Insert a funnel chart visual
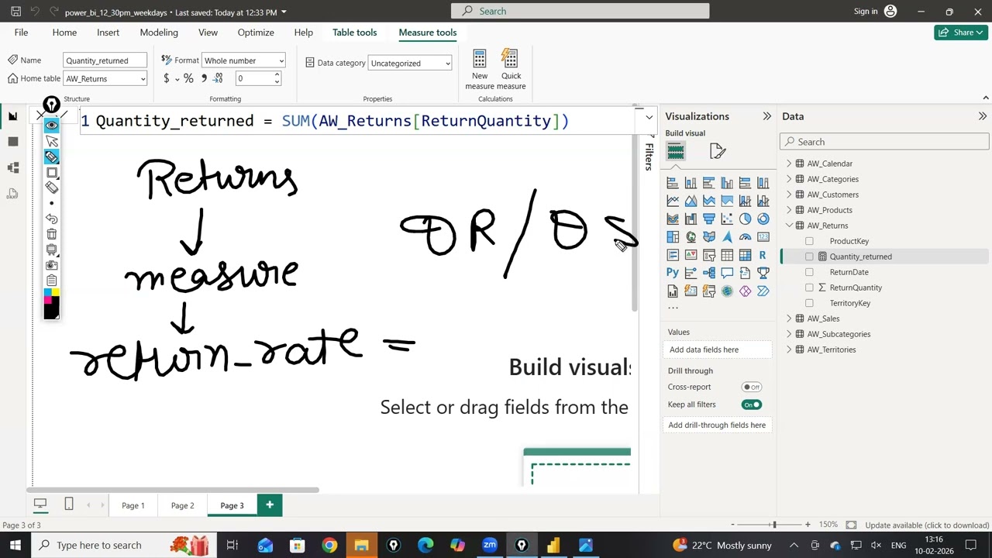The height and width of the screenshot is (558, 992). [708, 219]
